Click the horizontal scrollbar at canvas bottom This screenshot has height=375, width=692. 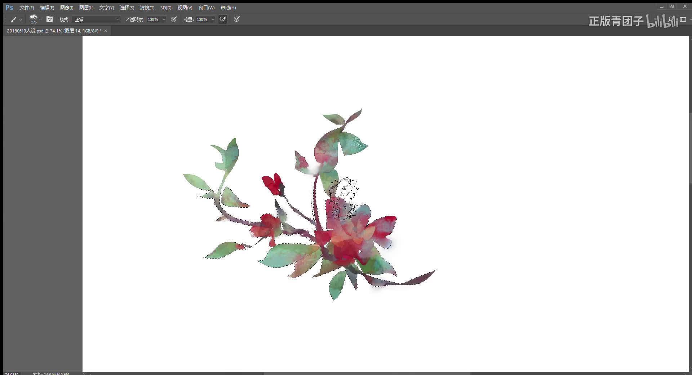click(367, 373)
